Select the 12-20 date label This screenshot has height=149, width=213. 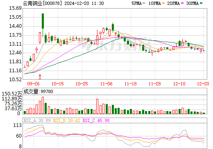[203, 84]
